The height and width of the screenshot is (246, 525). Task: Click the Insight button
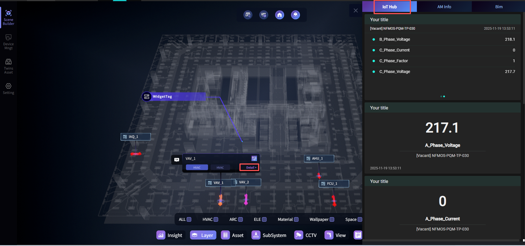tap(170, 235)
